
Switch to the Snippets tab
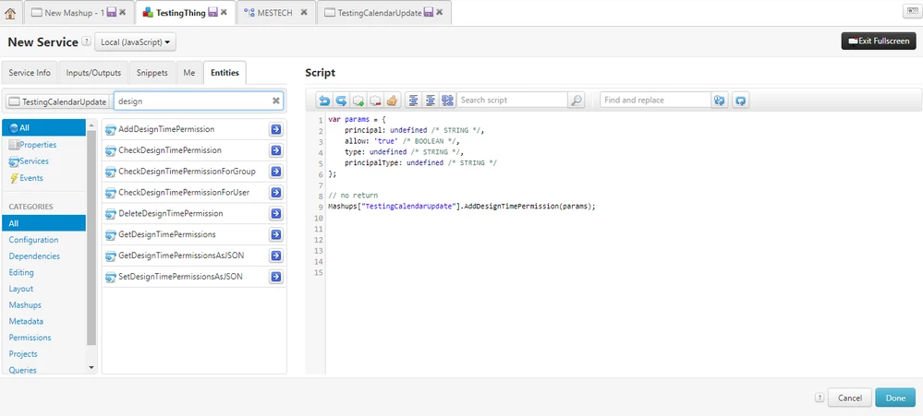pyautogui.click(x=152, y=73)
